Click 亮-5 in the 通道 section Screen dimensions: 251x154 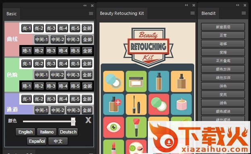[x=75, y=99]
